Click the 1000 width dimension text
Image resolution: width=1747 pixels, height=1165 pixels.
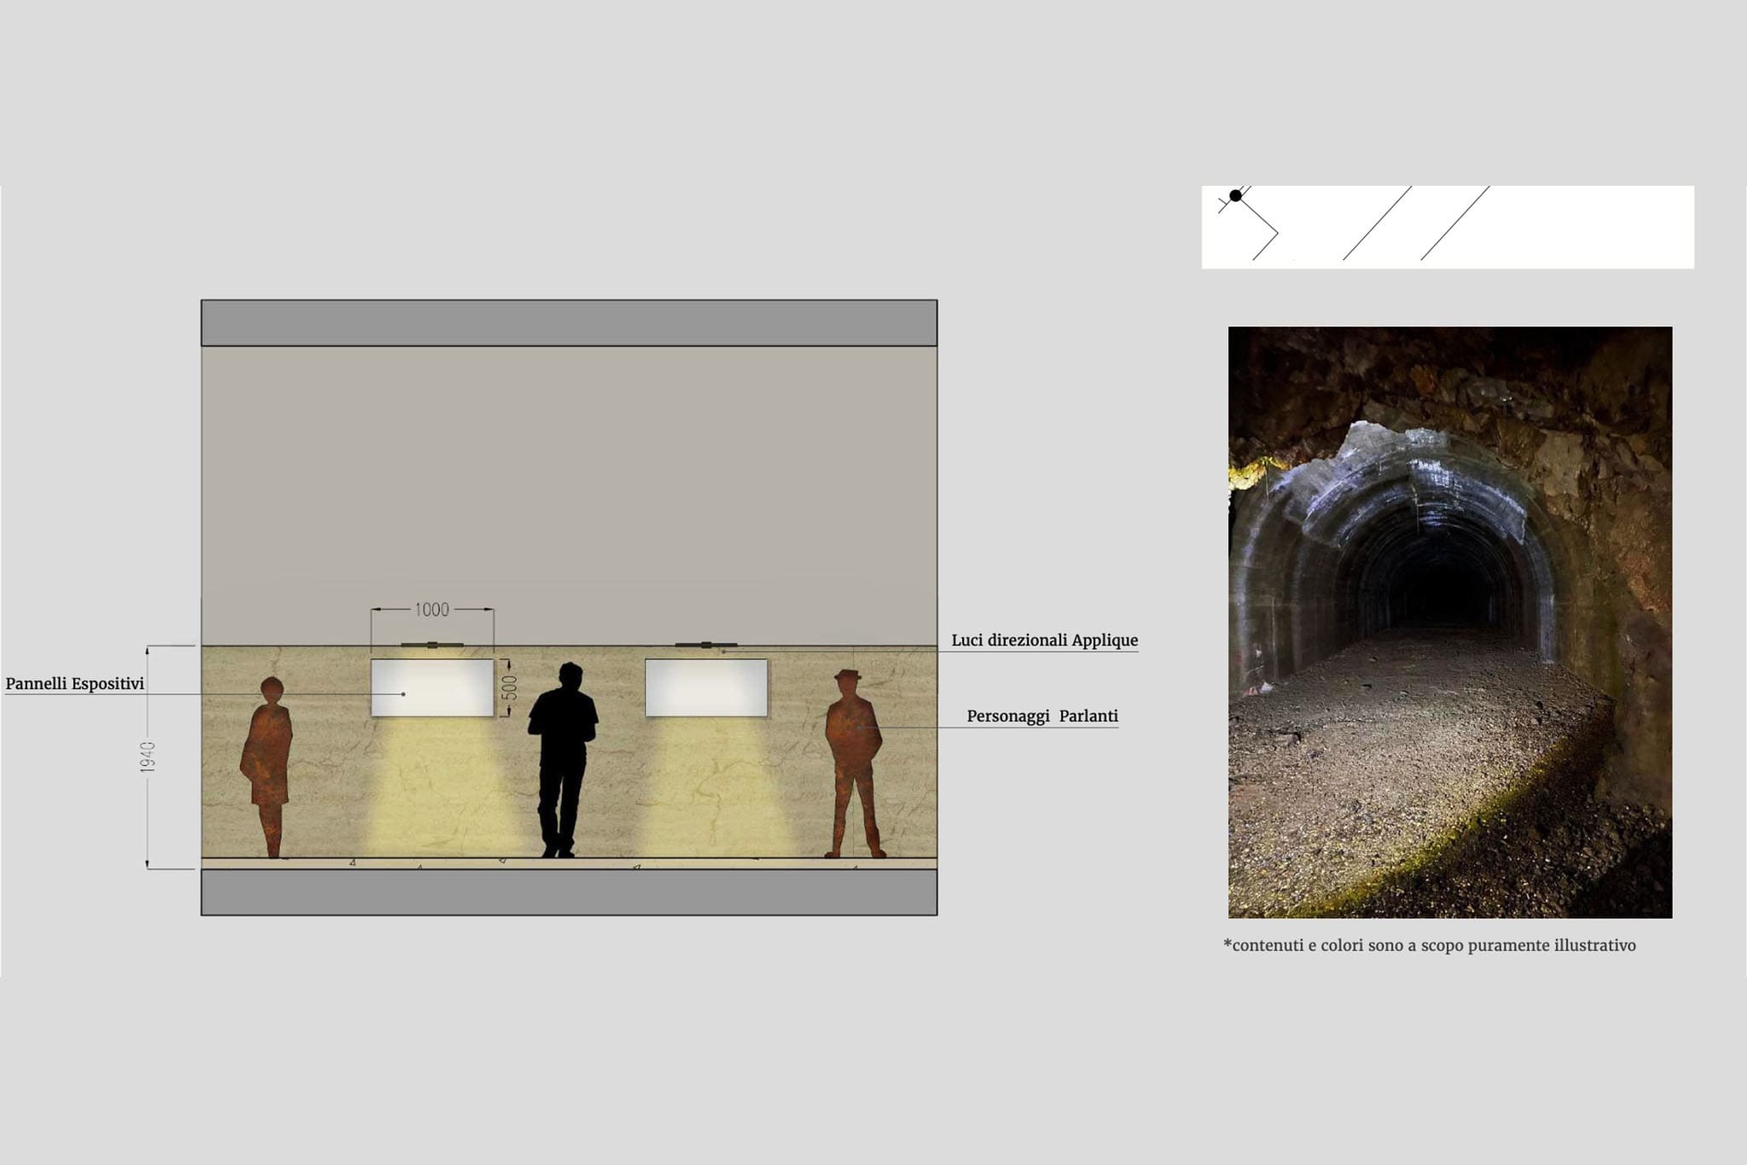(x=432, y=610)
